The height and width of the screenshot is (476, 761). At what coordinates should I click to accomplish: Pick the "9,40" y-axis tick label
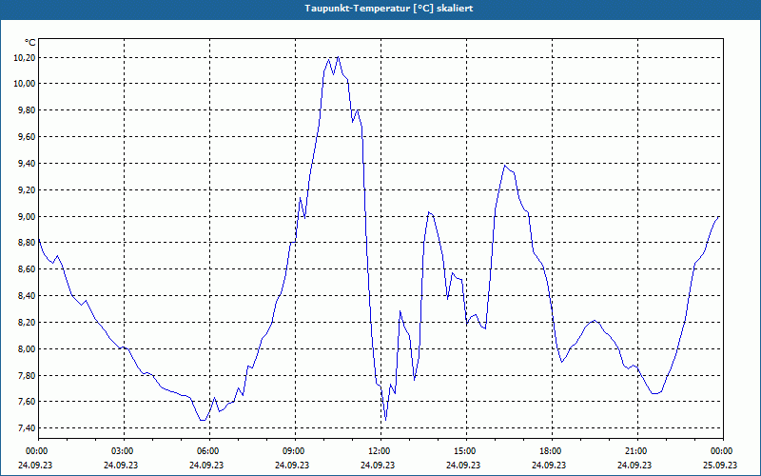coord(28,163)
